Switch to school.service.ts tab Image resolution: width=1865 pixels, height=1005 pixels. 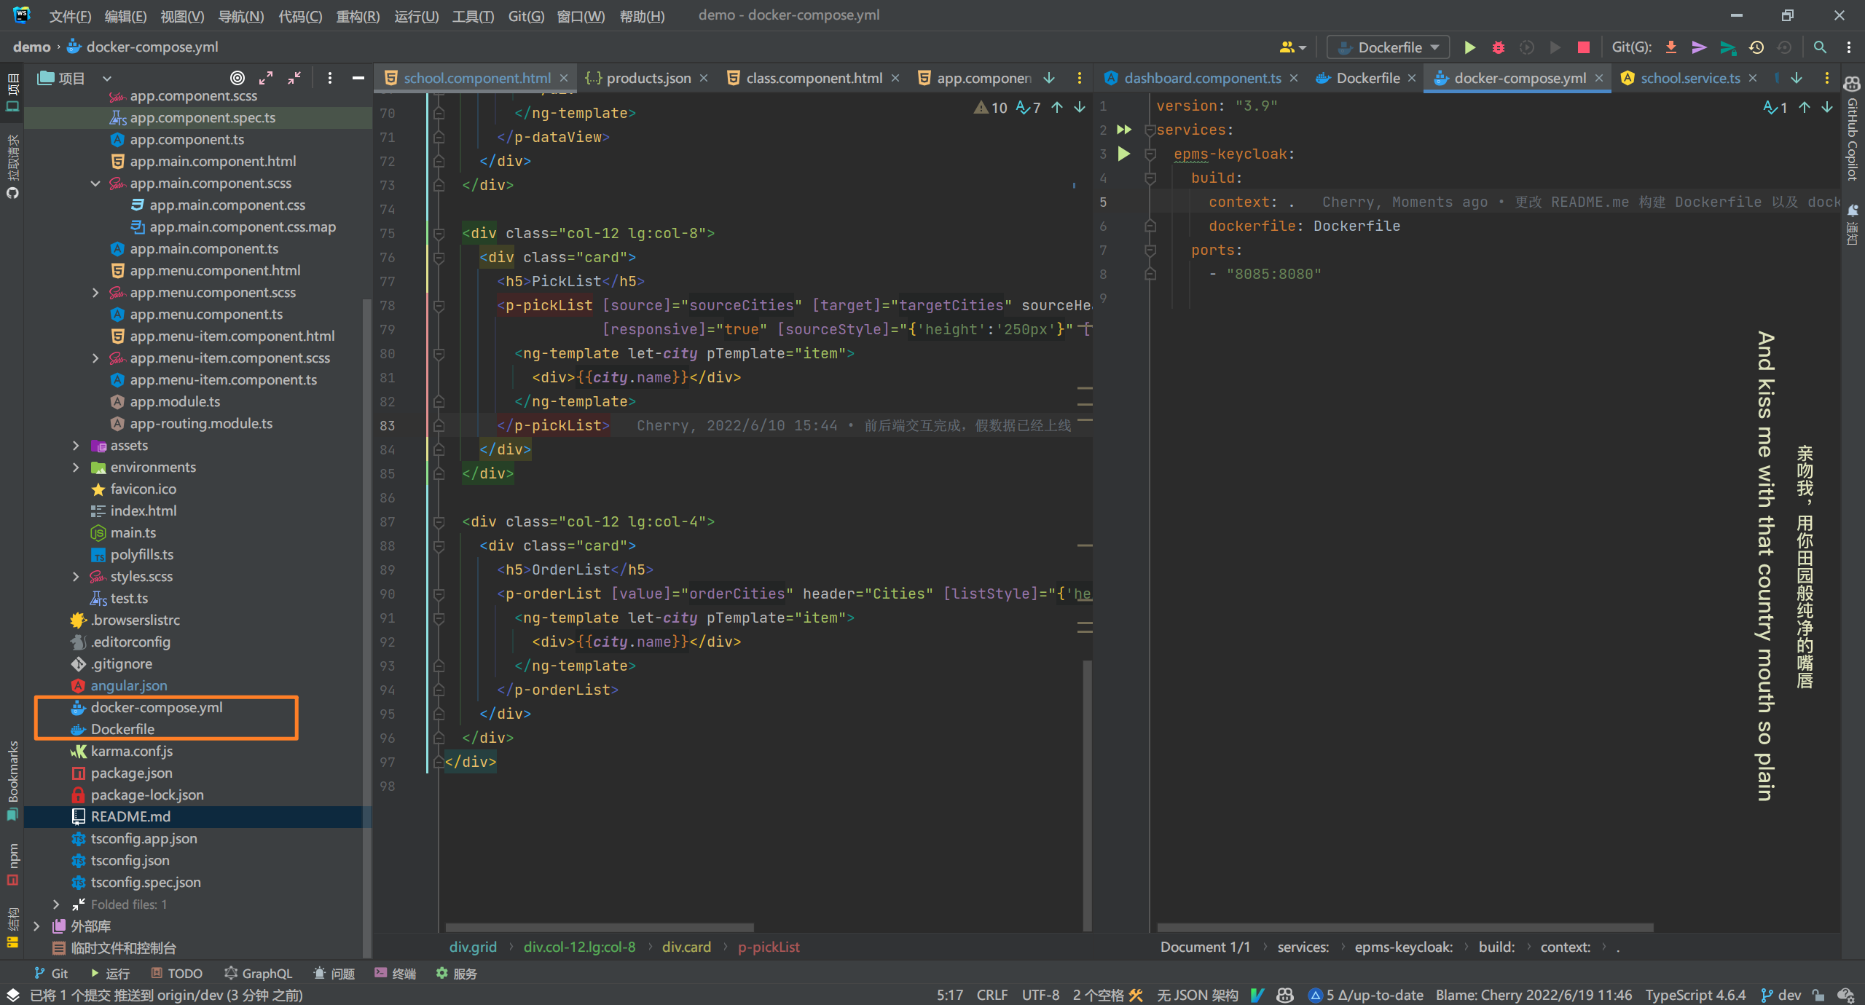coord(1689,78)
